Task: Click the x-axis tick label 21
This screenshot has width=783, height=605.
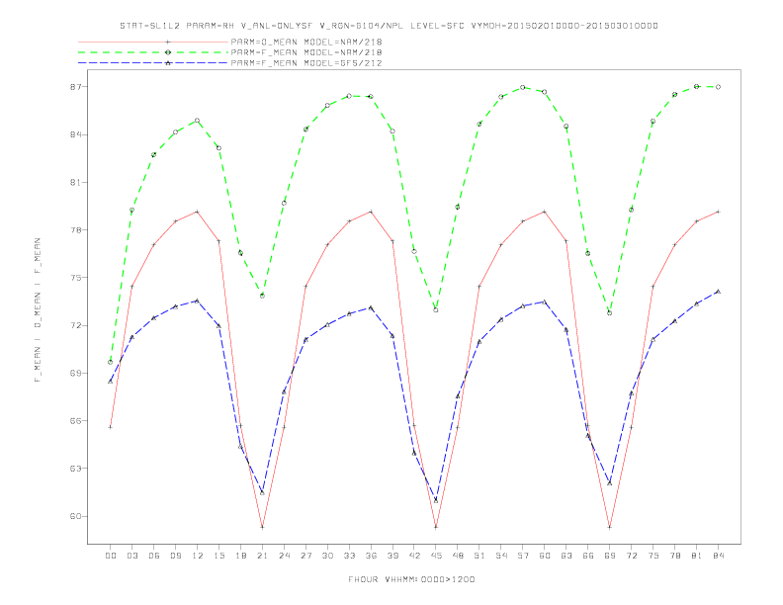Action: pyautogui.click(x=262, y=556)
